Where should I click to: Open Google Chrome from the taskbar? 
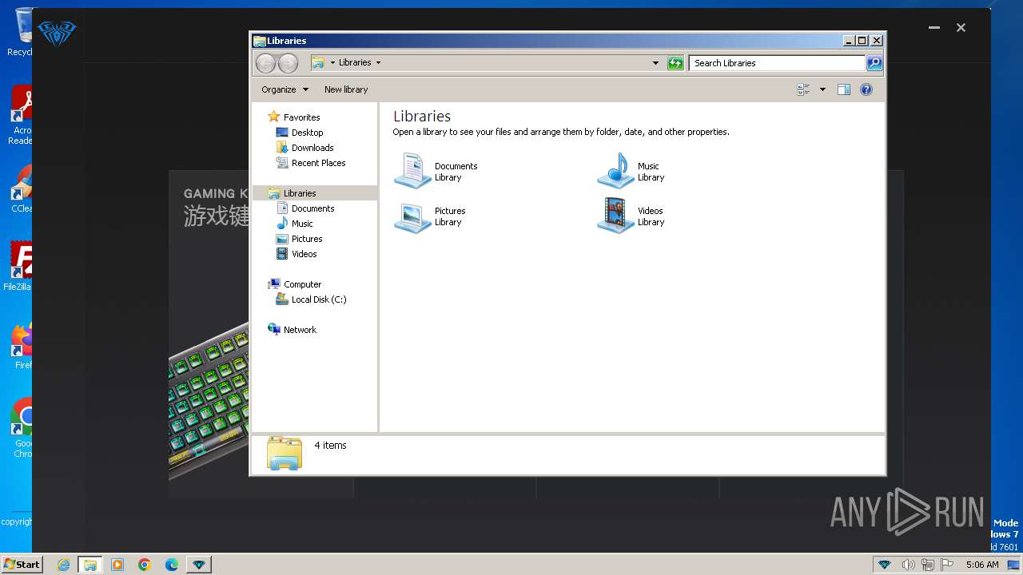click(x=145, y=565)
